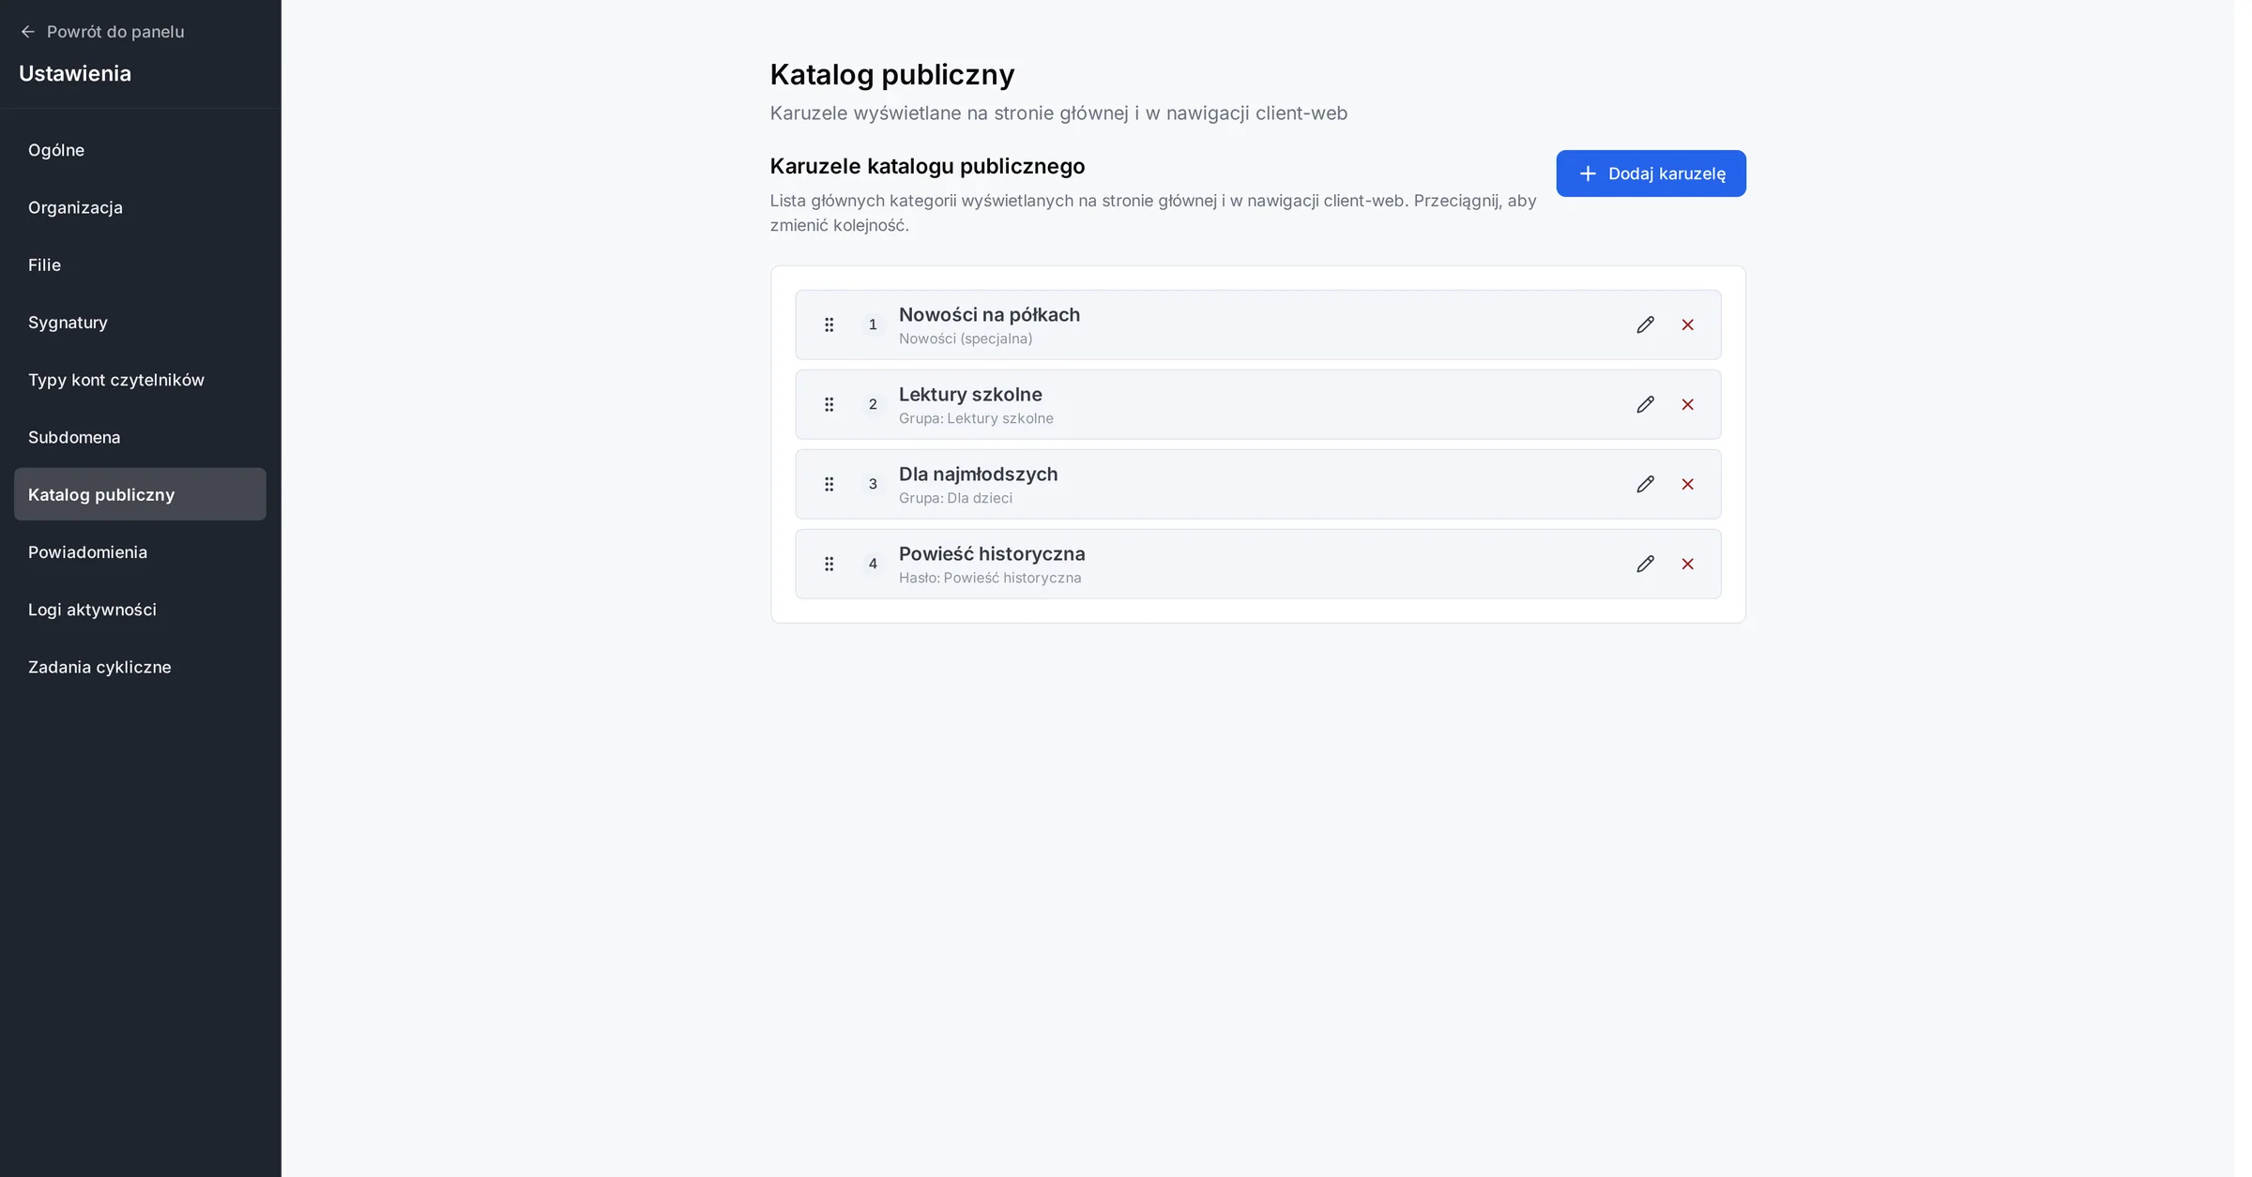Viewport: 2252px width, 1177px height.
Task: Edit the Powieść historyczna carousel
Action: 1645,564
